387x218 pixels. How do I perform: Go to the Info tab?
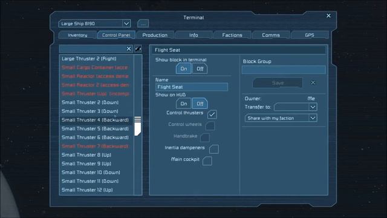point(193,35)
